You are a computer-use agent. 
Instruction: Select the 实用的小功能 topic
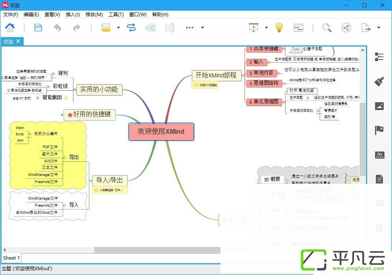[99, 90]
